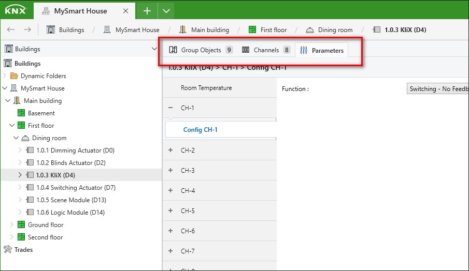Click the Ground floor green icon
Viewport: 469px width, 271px height.
point(21,224)
